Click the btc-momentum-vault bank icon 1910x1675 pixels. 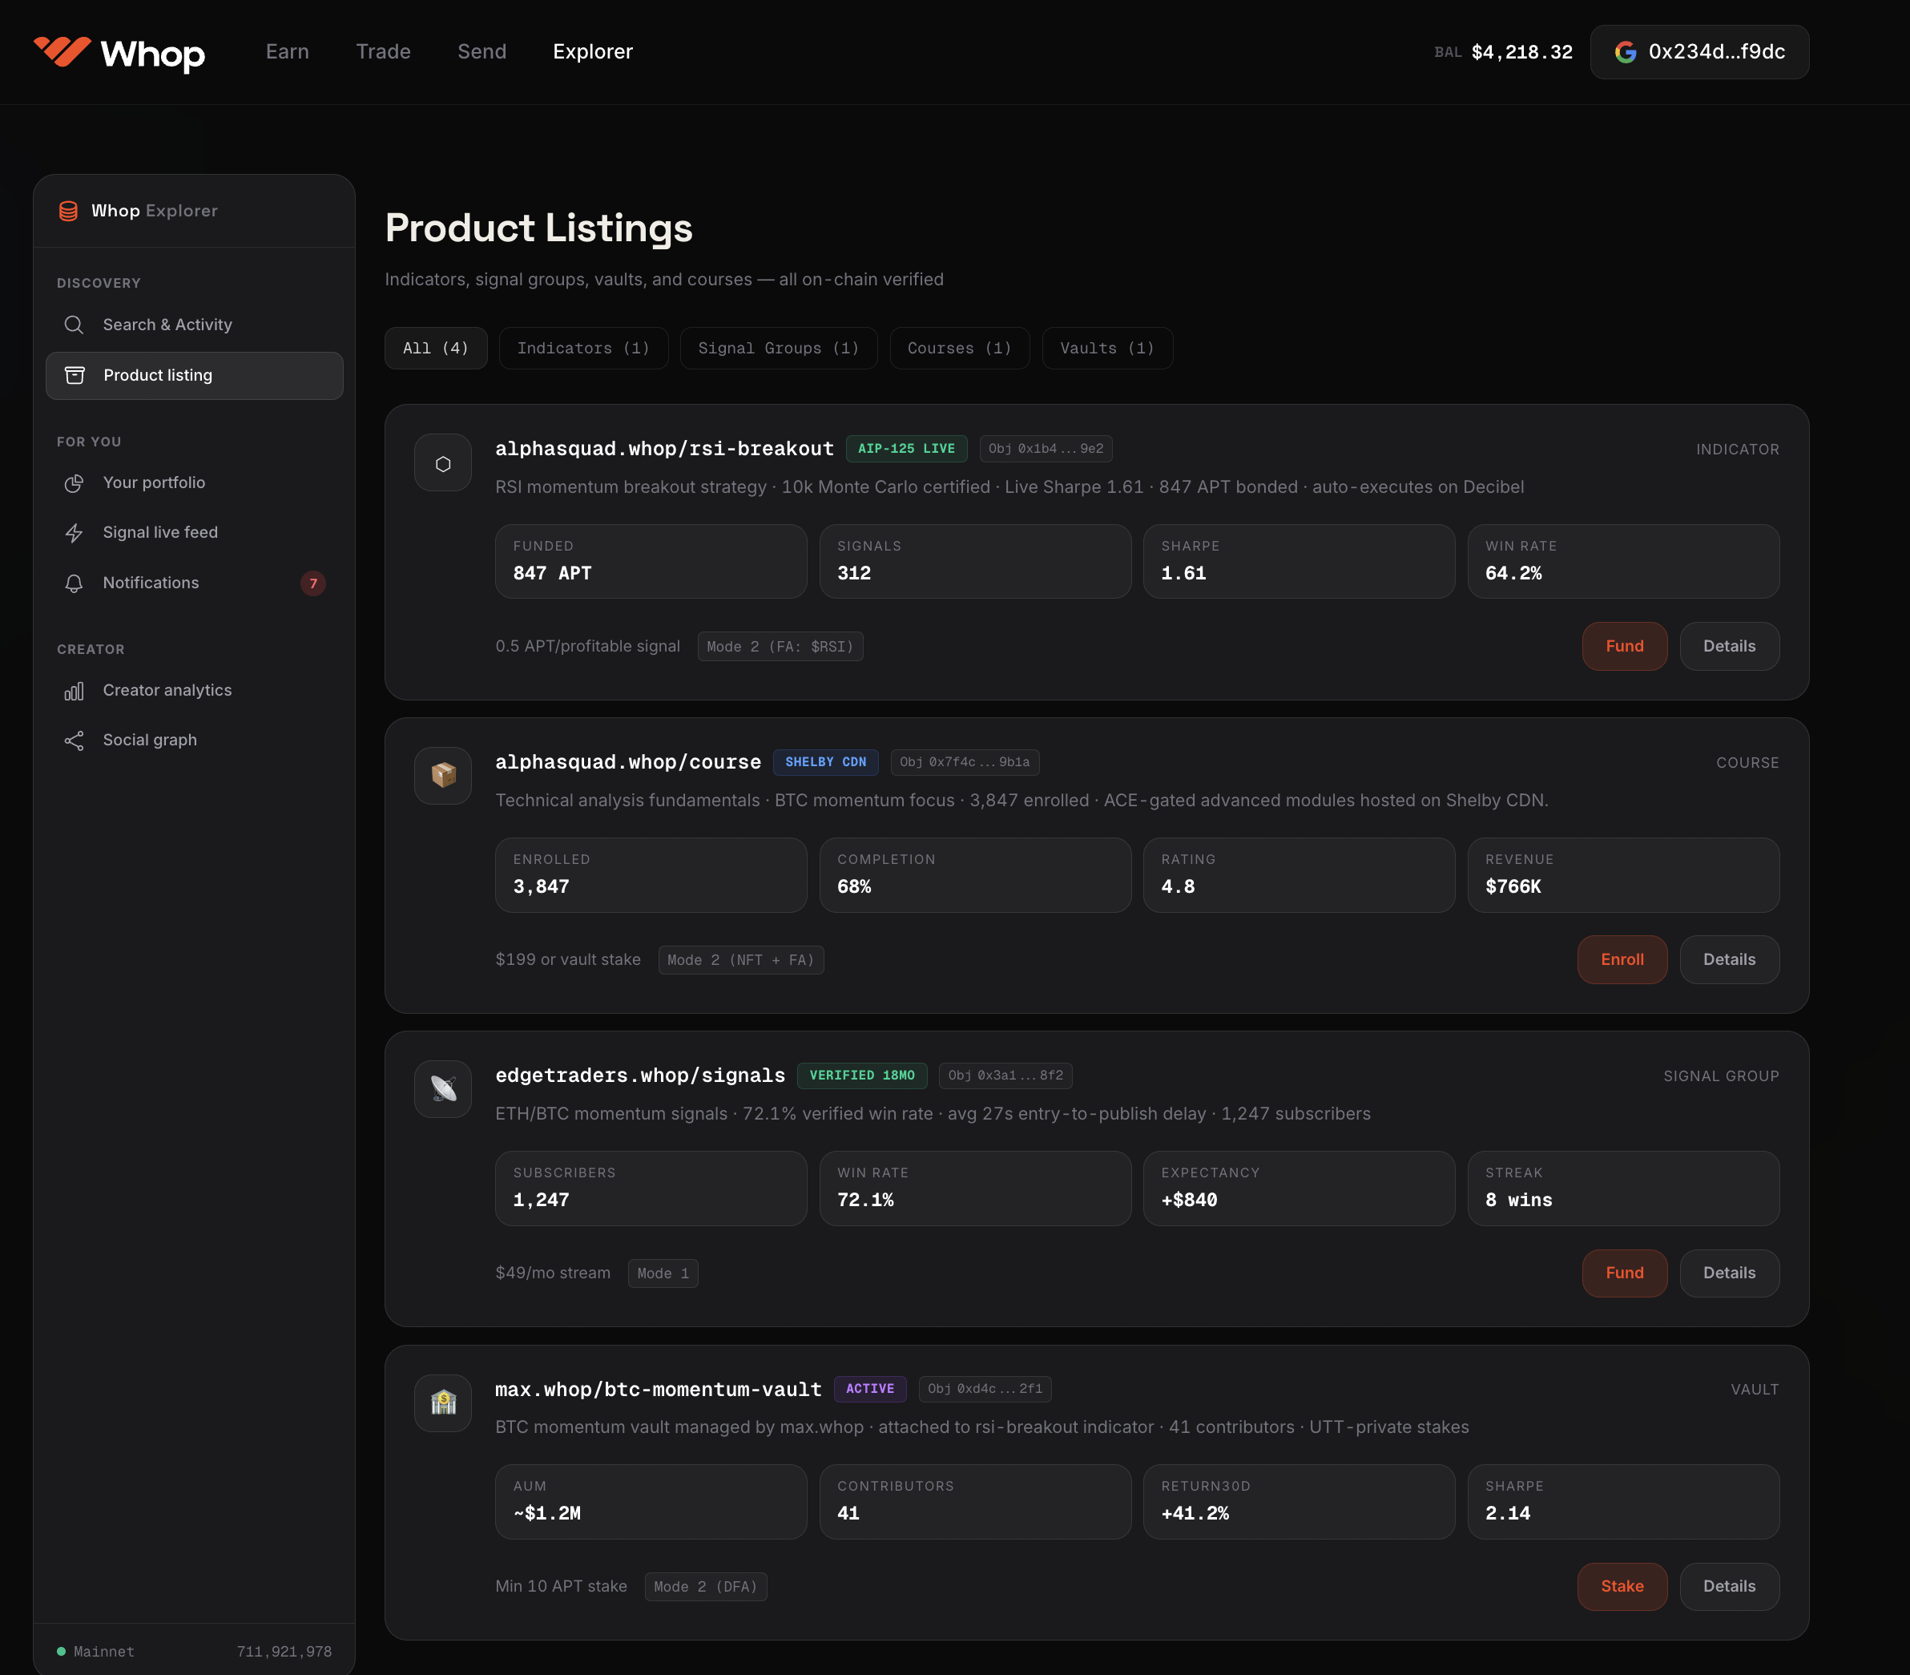(443, 1403)
